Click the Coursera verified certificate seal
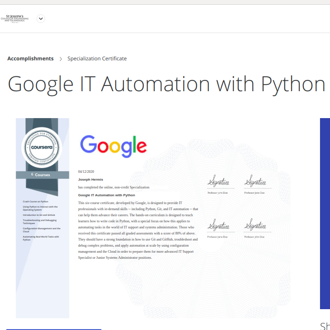This screenshot has height=330, width=330. (42, 147)
